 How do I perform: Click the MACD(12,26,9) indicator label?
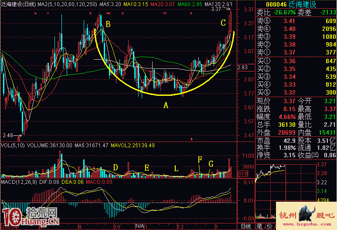click(x=19, y=182)
